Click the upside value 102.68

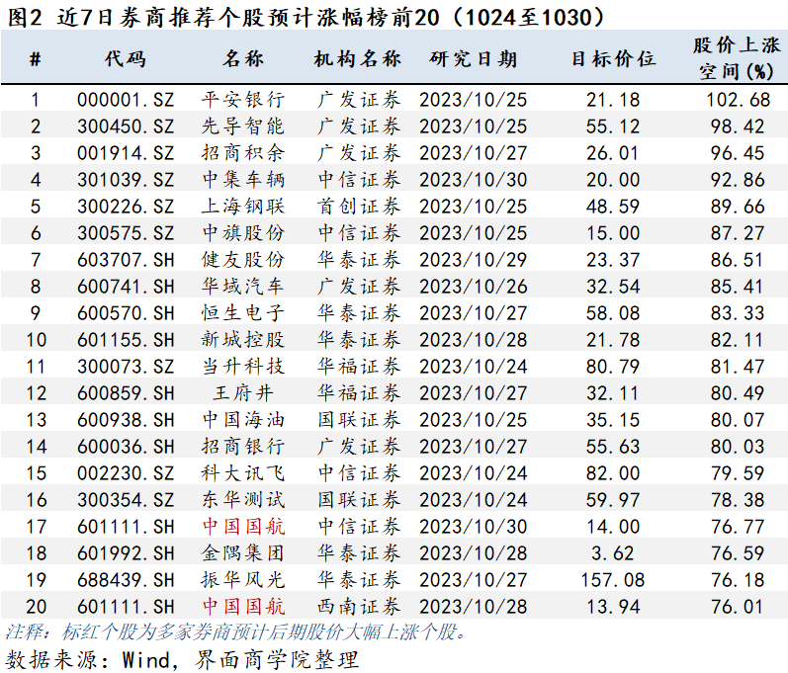coord(738,100)
